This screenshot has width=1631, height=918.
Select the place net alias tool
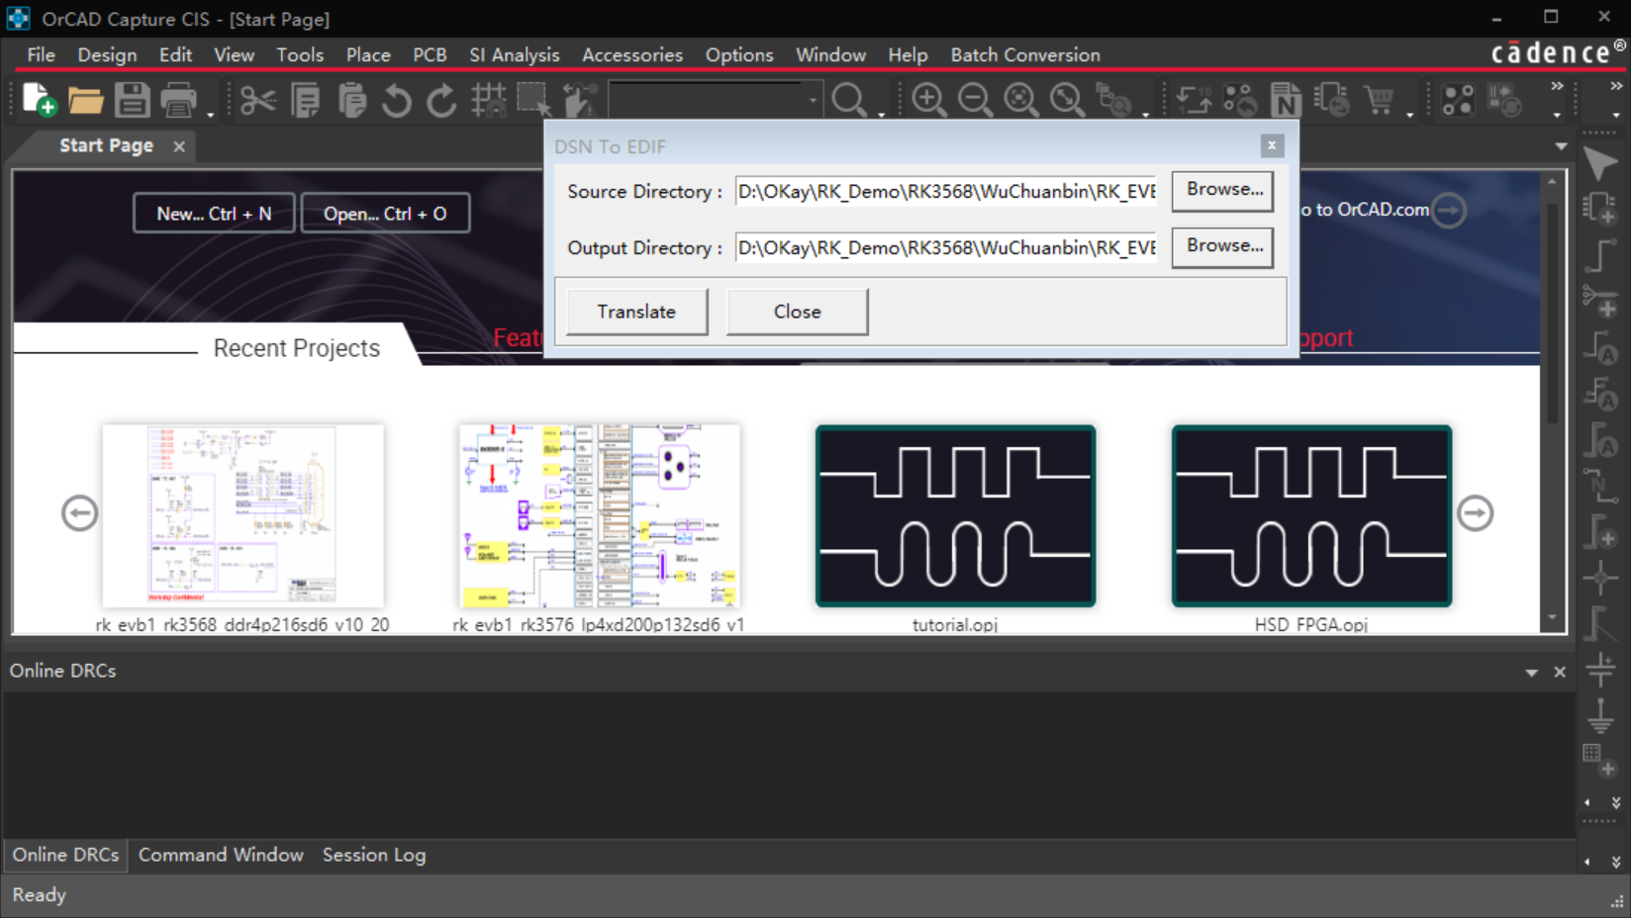[1600, 486]
